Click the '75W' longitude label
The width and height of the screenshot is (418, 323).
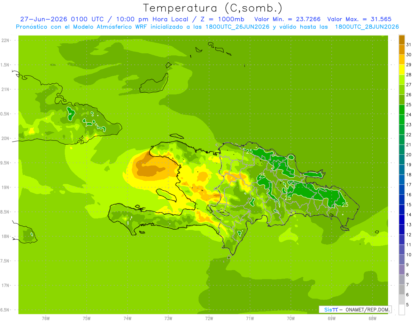(87, 318)
